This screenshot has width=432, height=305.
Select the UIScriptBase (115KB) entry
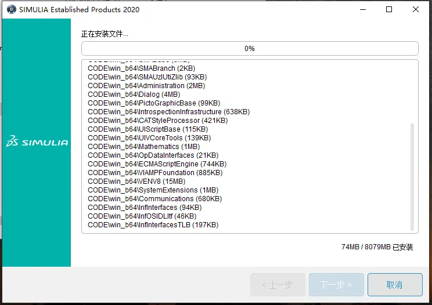[147, 129]
